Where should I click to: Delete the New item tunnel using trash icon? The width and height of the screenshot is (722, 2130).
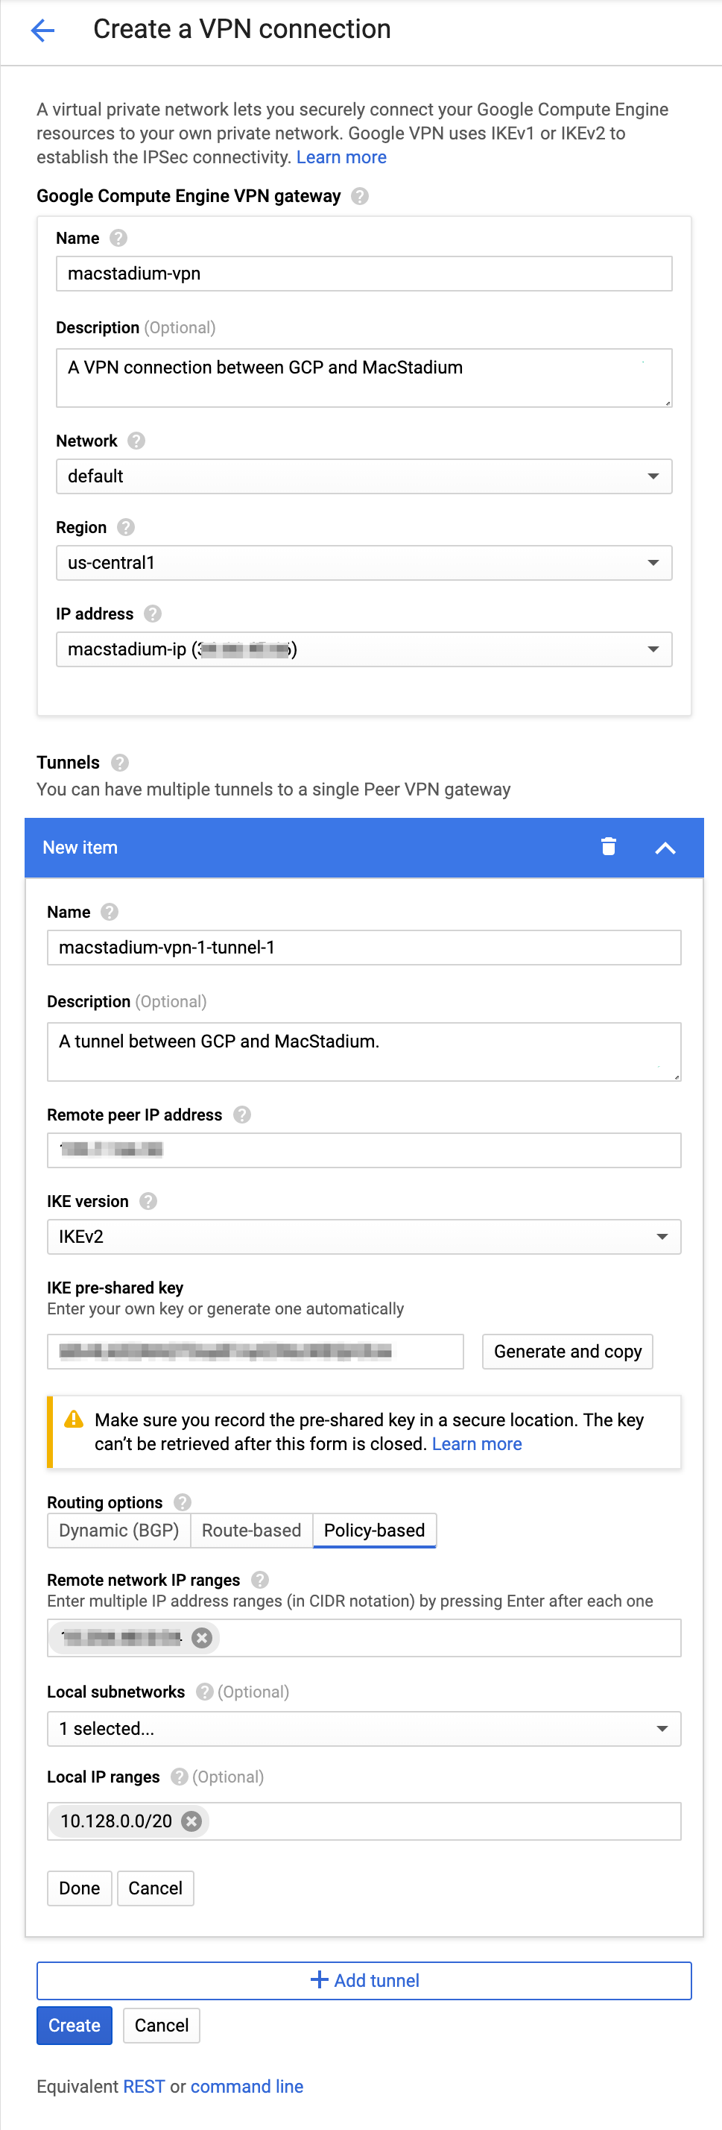tap(609, 847)
